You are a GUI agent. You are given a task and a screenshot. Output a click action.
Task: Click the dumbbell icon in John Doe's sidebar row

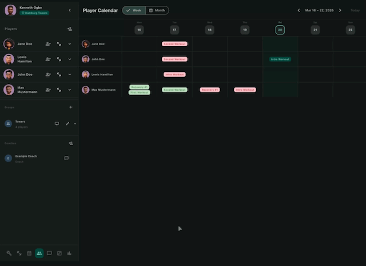[59, 75]
